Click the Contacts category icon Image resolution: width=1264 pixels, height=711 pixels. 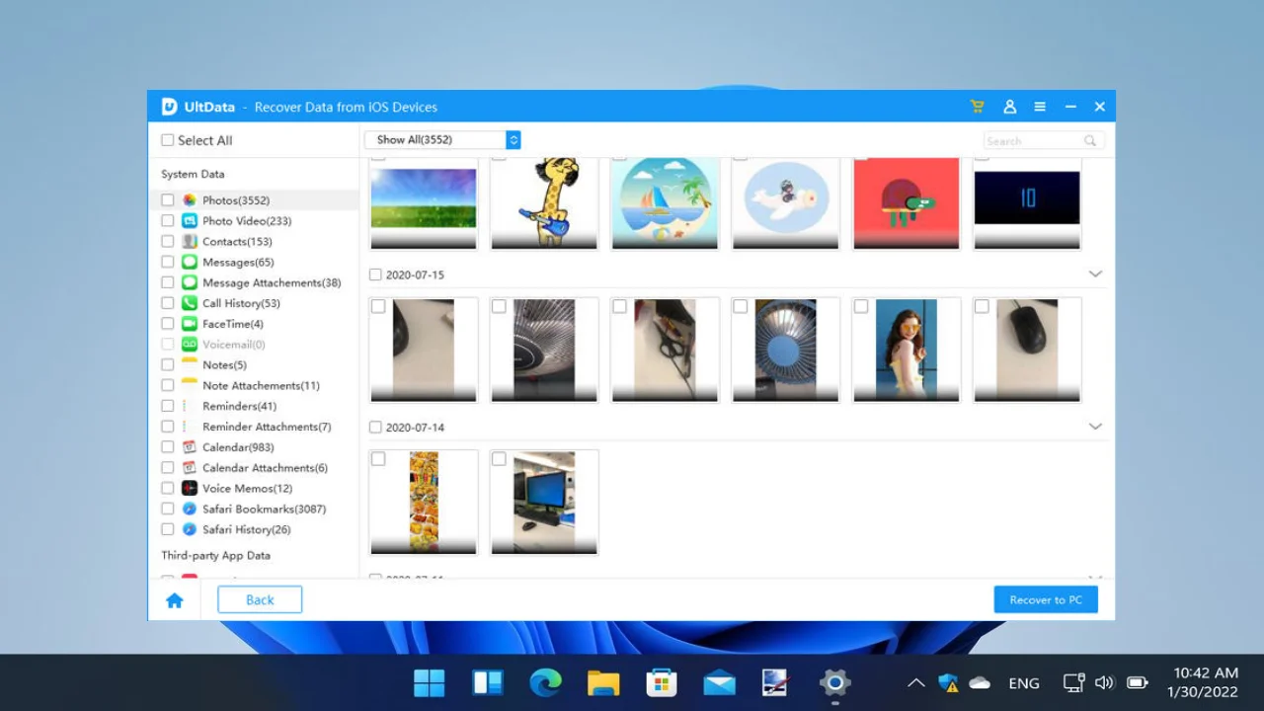[x=190, y=242]
